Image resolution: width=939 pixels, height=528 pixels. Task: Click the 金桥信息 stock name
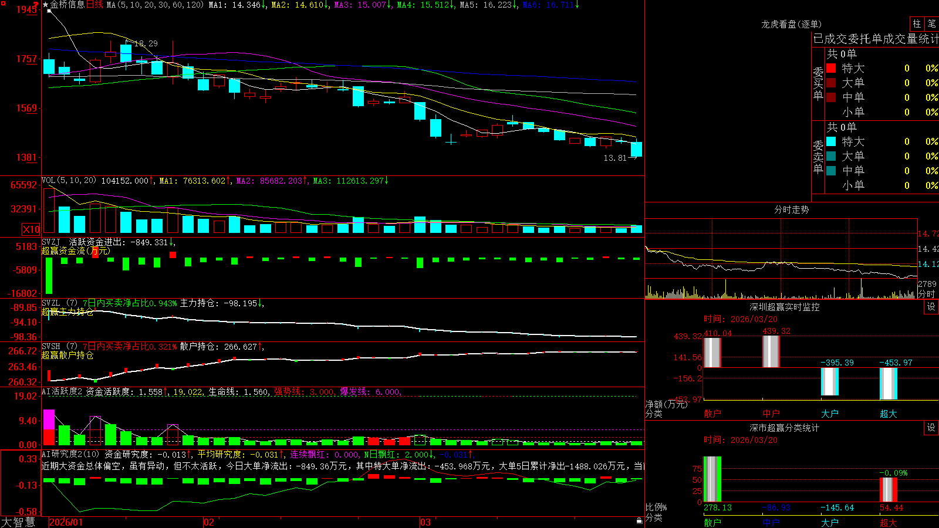[x=67, y=5]
